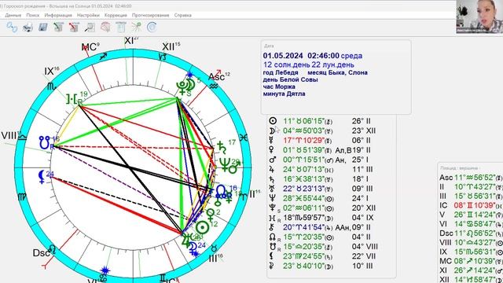Open the Прогнозирование menu

[150, 15]
